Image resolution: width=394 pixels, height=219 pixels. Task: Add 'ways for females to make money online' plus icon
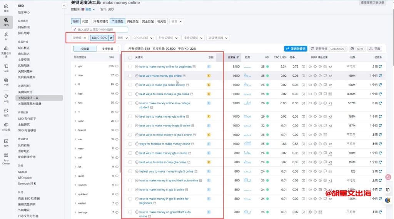[x=137, y=144]
